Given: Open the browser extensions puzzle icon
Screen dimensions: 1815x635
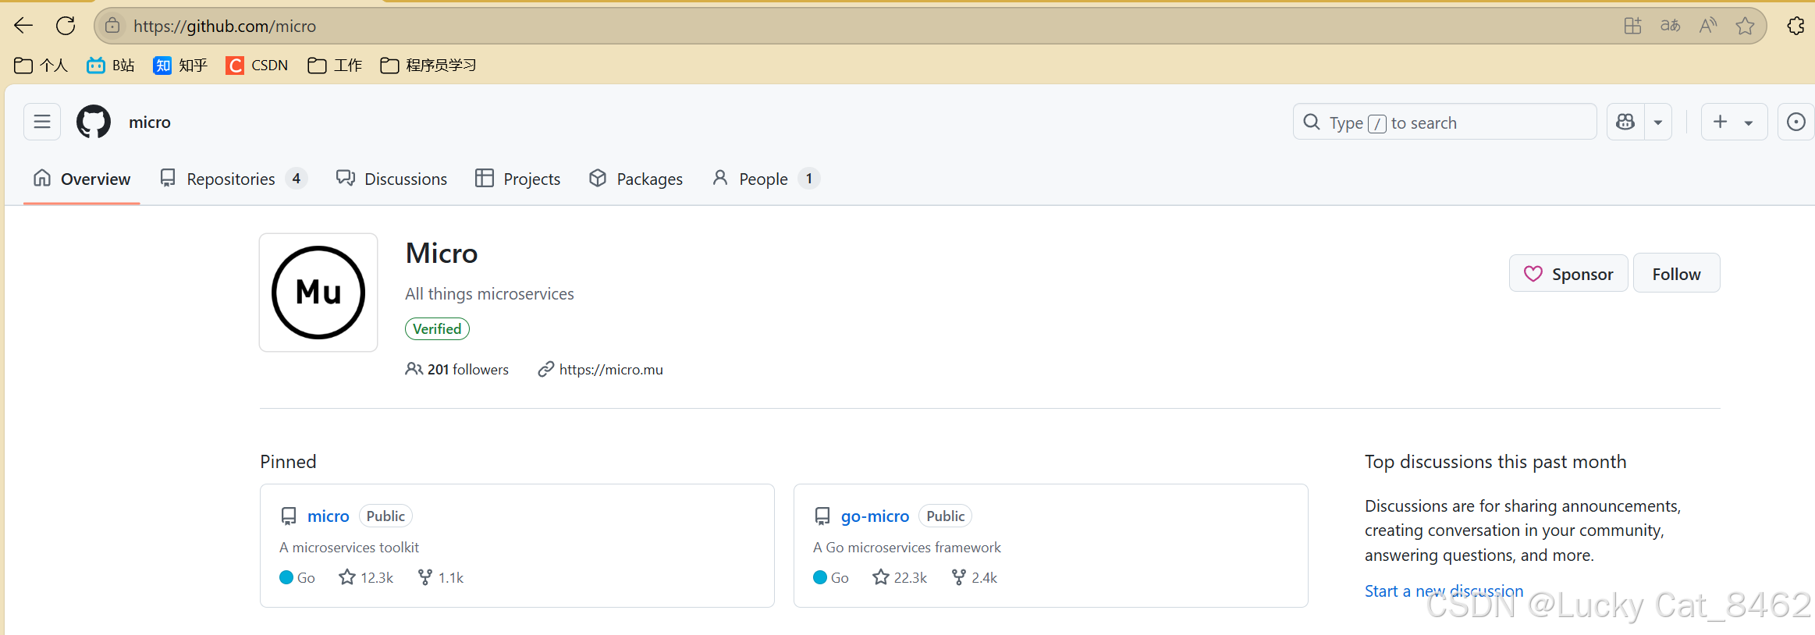Looking at the screenshot, I should (1796, 26).
